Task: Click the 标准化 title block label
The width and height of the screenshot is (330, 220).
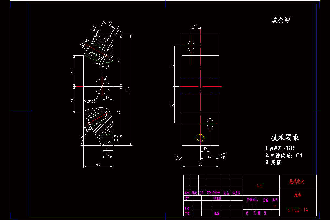Action: click(218, 198)
